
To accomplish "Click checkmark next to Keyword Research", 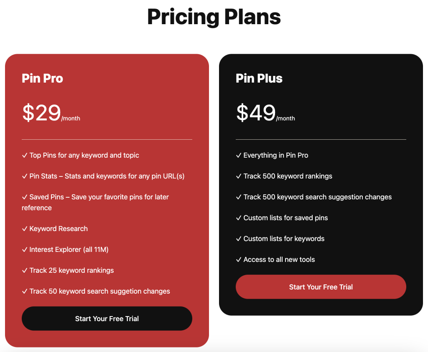I will tap(25, 229).
